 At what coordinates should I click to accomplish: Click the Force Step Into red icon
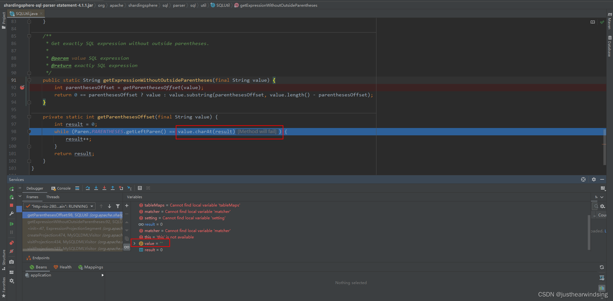104,188
